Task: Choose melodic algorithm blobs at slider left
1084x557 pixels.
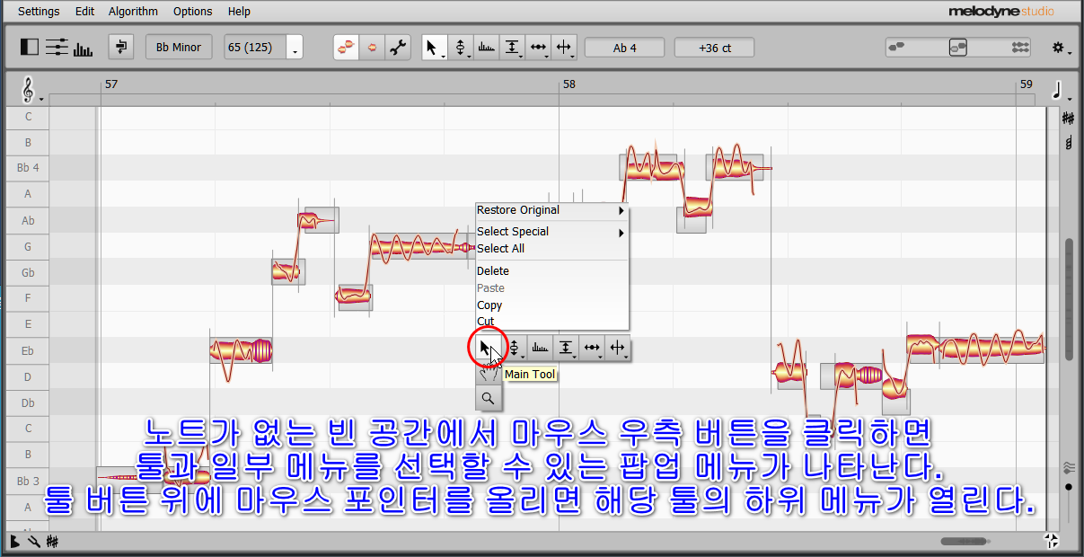Action: (896, 47)
